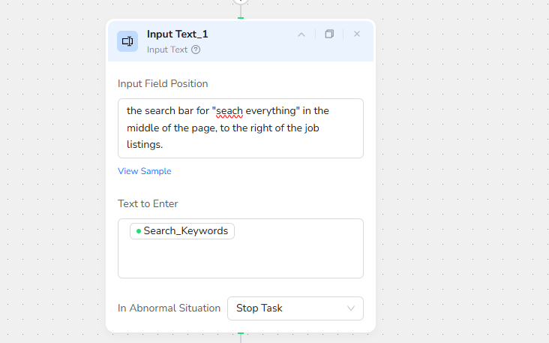The image size is (549, 343).
Task: Click the In Abnormal Situation label
Action: pos(169,308)
